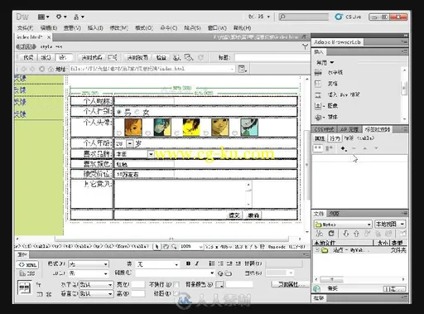
Task: Focus the document title input field
Action: point(272,57)
